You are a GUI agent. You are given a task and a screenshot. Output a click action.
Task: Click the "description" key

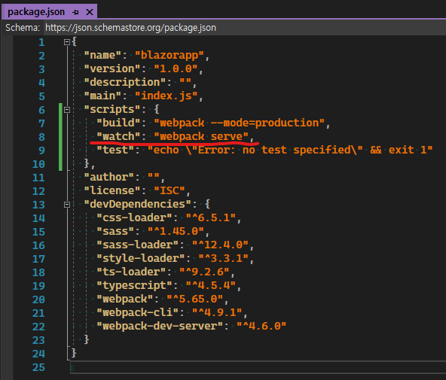pos(125,82)
